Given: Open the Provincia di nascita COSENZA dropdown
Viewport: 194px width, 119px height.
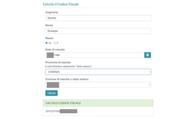Looking at the screenshot, I should point(98,72).
